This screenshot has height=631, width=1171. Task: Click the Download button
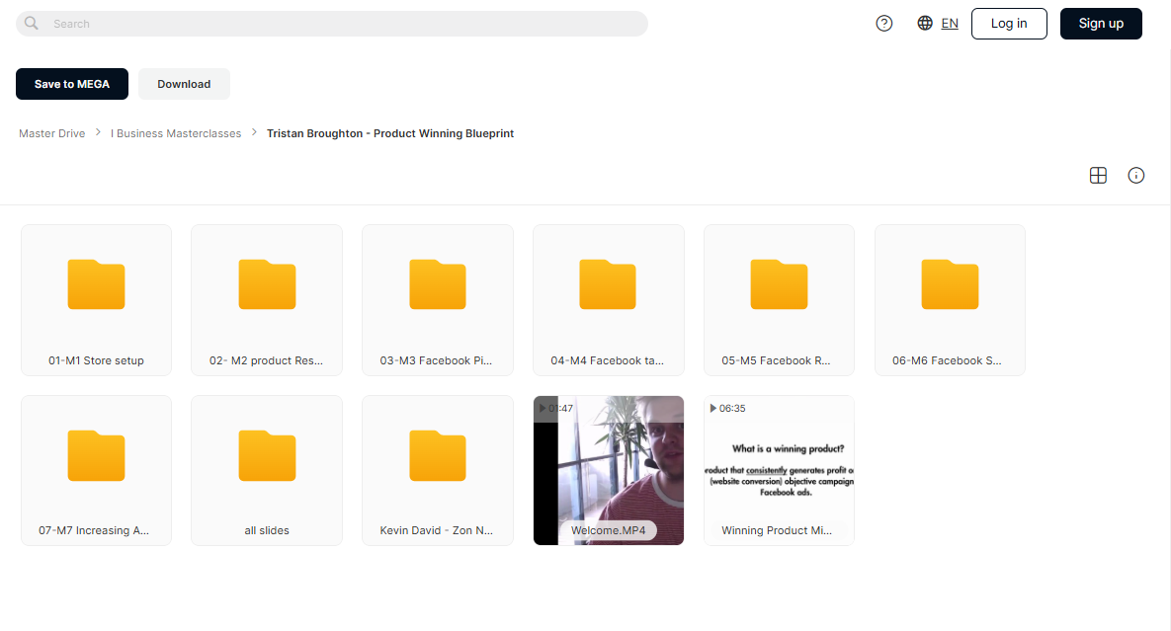coord(184,84)
